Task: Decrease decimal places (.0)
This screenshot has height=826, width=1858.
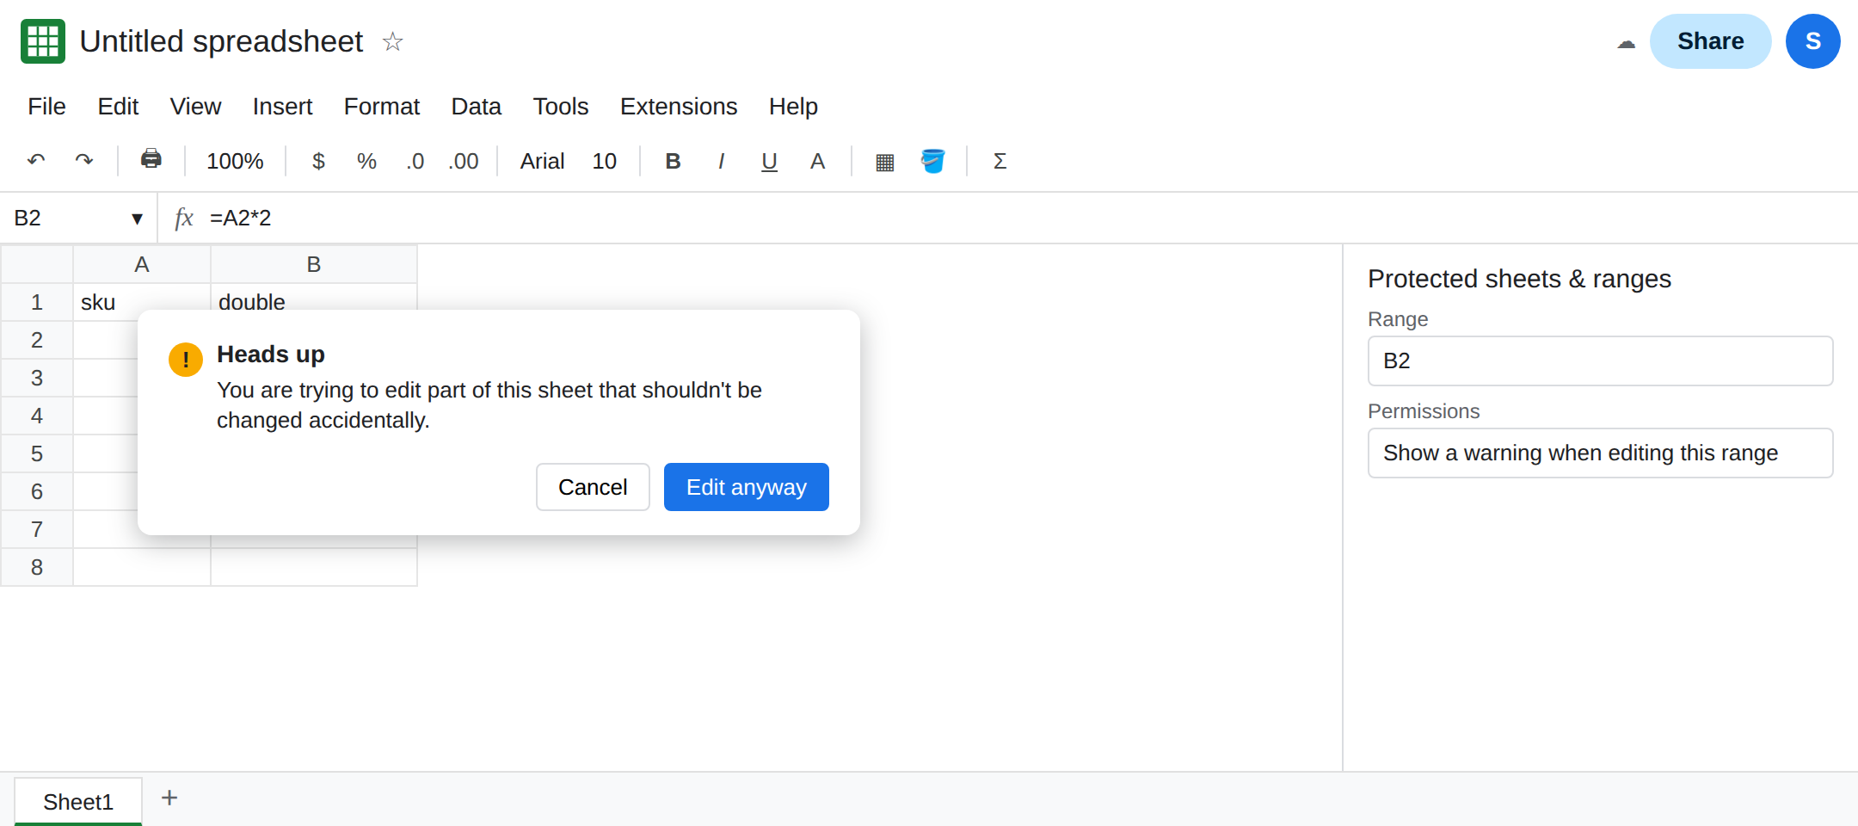Action: coord(415,161)
